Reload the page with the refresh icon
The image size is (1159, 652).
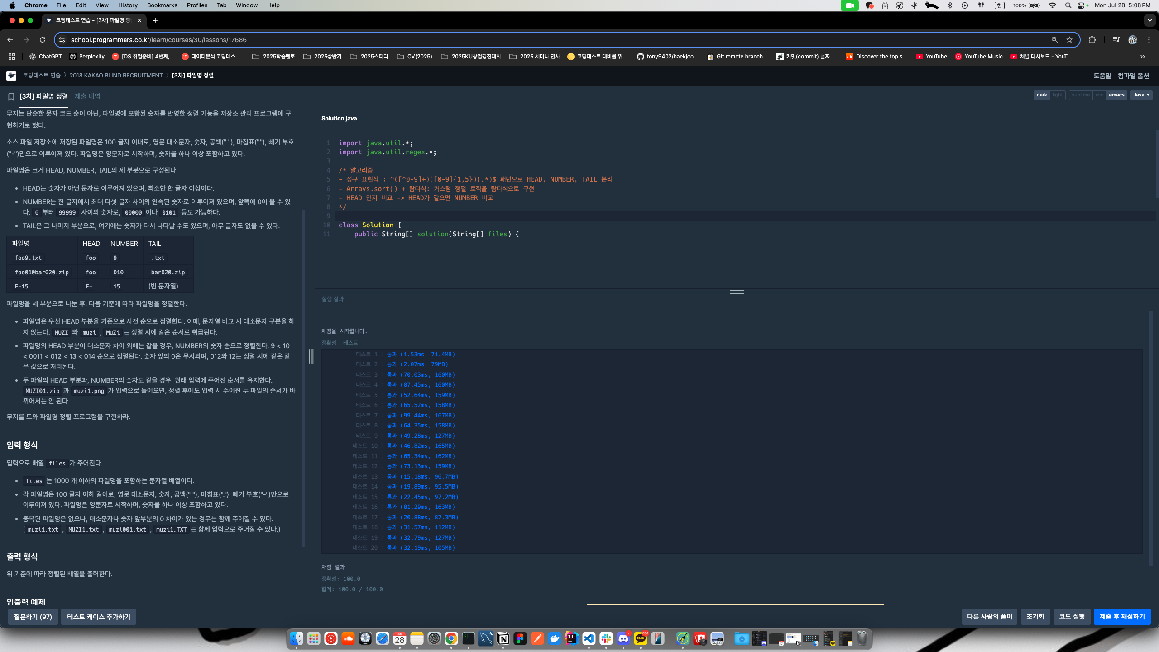coord(43,40)
